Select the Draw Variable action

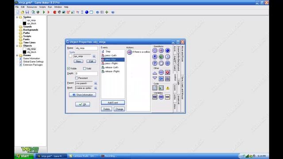click(x=167, y=97)
